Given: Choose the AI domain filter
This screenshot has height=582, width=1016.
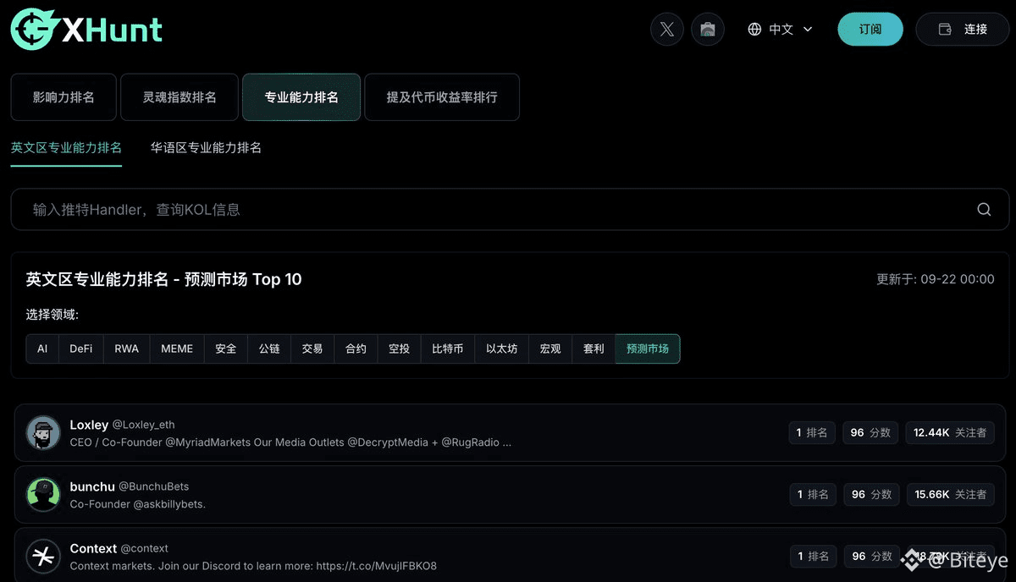Looking at the screenshot, I should (42, 349).
